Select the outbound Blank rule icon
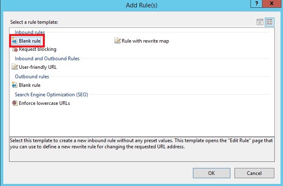Screen dimensions: 283x186 pos(15,85)
